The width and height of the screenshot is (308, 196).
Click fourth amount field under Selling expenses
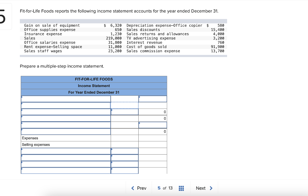point(125,170)
